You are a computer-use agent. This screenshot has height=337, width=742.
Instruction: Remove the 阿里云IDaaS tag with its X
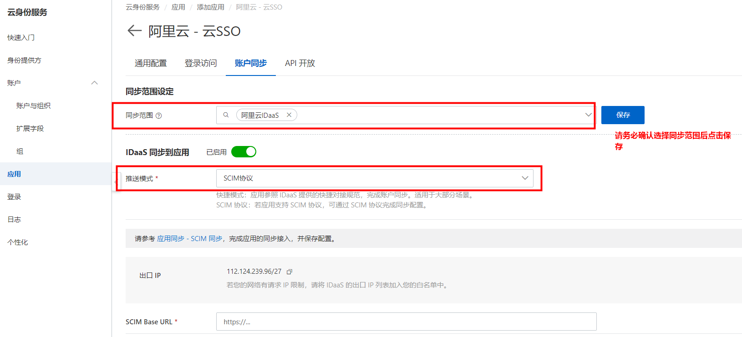pyautogui.click(x=289, y=115)
